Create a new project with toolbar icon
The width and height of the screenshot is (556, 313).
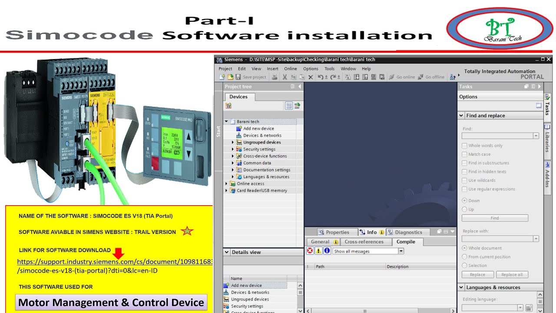[x=222, y=77]
